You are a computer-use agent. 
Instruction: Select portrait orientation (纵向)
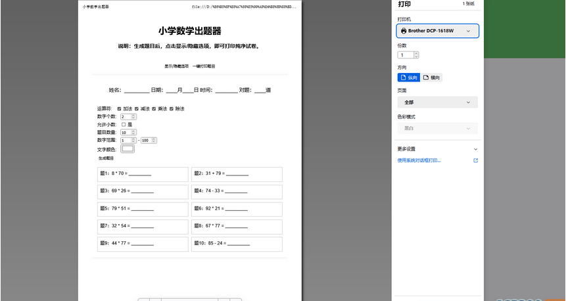coord(409,78)
